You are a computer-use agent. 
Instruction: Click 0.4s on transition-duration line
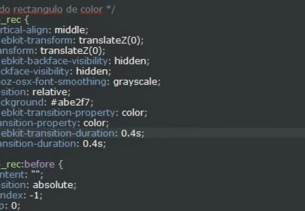(x=93, y=144)
